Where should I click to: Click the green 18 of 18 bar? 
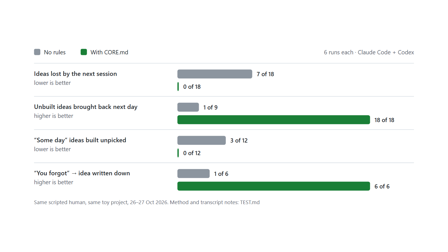pos(274,120)
